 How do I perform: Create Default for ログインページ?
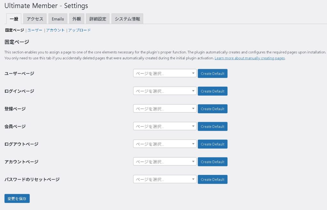click(212, 91)
